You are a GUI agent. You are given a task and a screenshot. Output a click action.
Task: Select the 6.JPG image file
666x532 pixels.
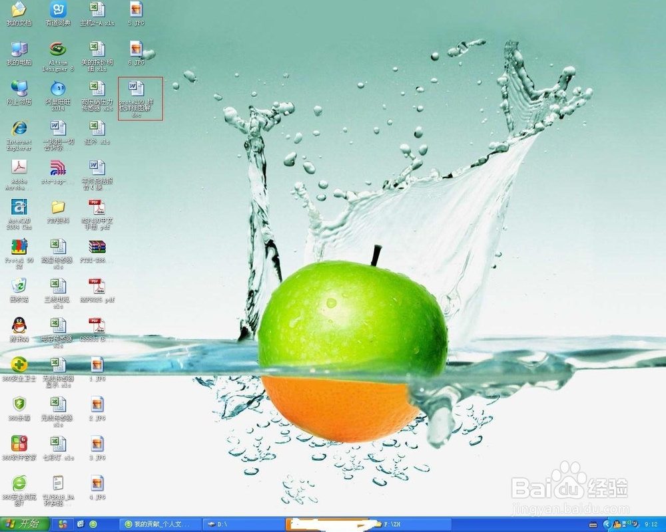[x=136, y=54]
